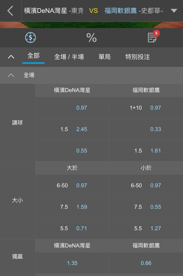The image size is (183, 276).
Task: Select 小於 7.5 at 0.55
Action: click(146, 207)
